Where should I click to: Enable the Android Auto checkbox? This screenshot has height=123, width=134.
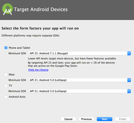(x=6, y=97)
